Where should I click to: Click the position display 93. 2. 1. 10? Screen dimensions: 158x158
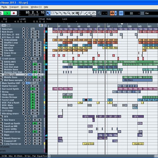coord(35,12)
